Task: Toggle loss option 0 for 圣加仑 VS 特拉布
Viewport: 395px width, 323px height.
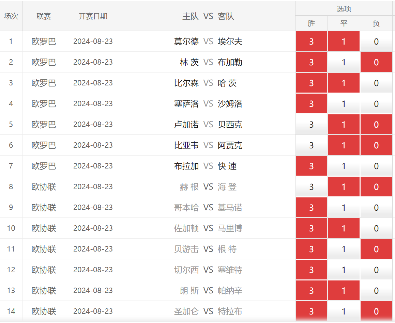Action: [376, 311]
